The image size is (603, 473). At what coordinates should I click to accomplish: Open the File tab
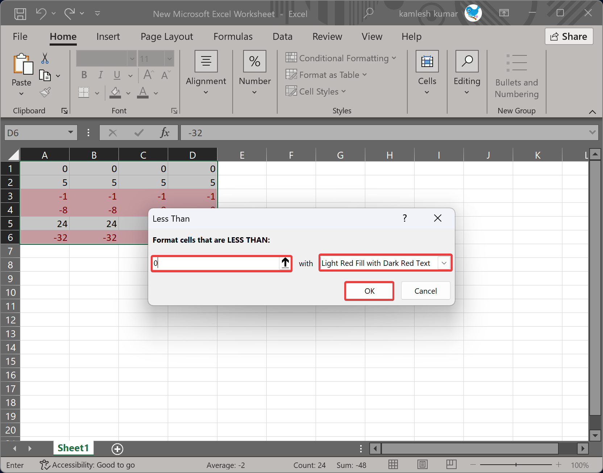(x=20, y=37)
